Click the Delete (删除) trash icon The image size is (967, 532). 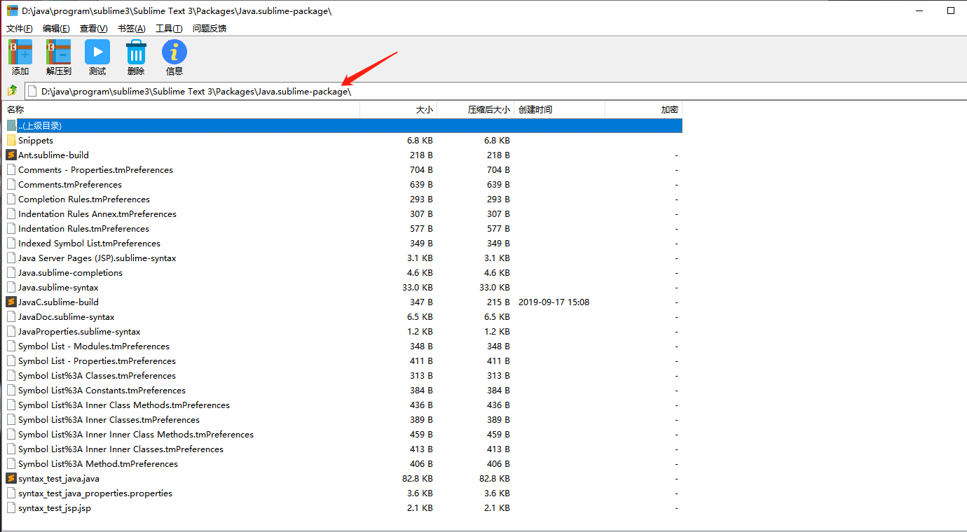136,52
